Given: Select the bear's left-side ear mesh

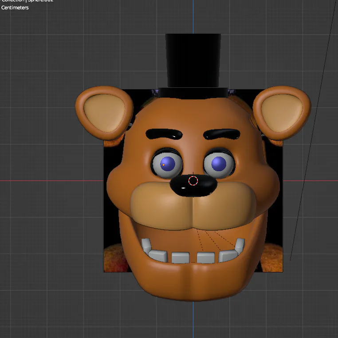Looking at the screenshot, I should 104,113.
